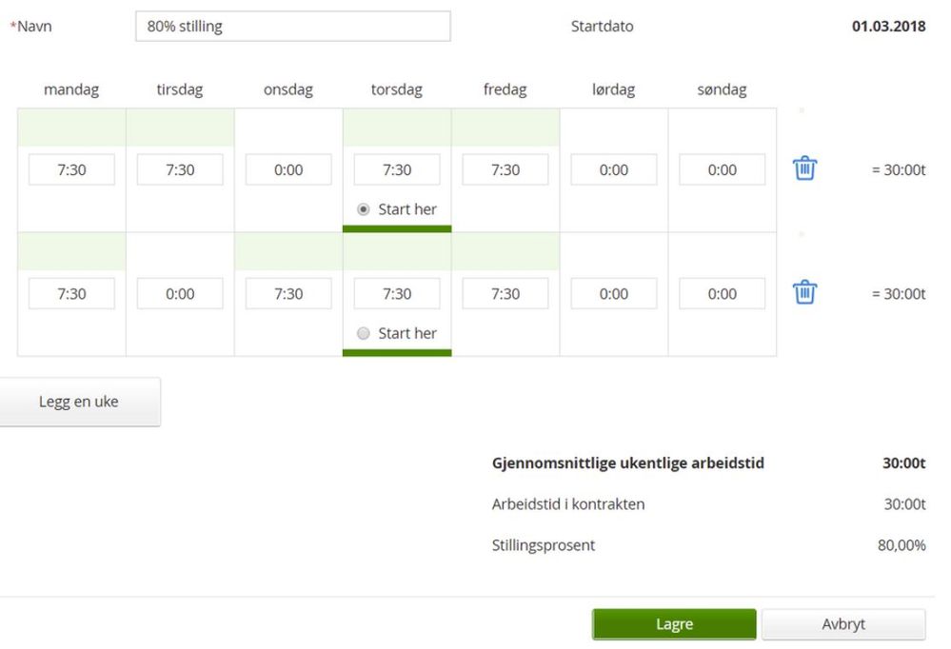The height and width of the screenshot is (649, 951).
Task: Edit fredag hours in first week
Action: pos(505,169)
